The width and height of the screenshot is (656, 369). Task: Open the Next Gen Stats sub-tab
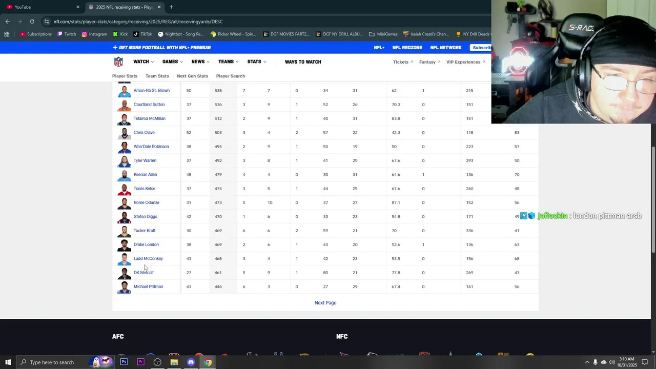[192, 76]
